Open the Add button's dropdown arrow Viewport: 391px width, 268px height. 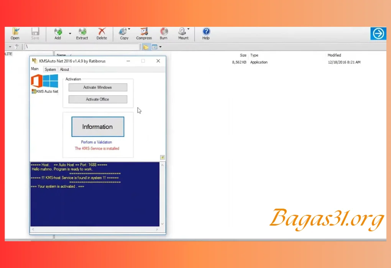(70, 34)
